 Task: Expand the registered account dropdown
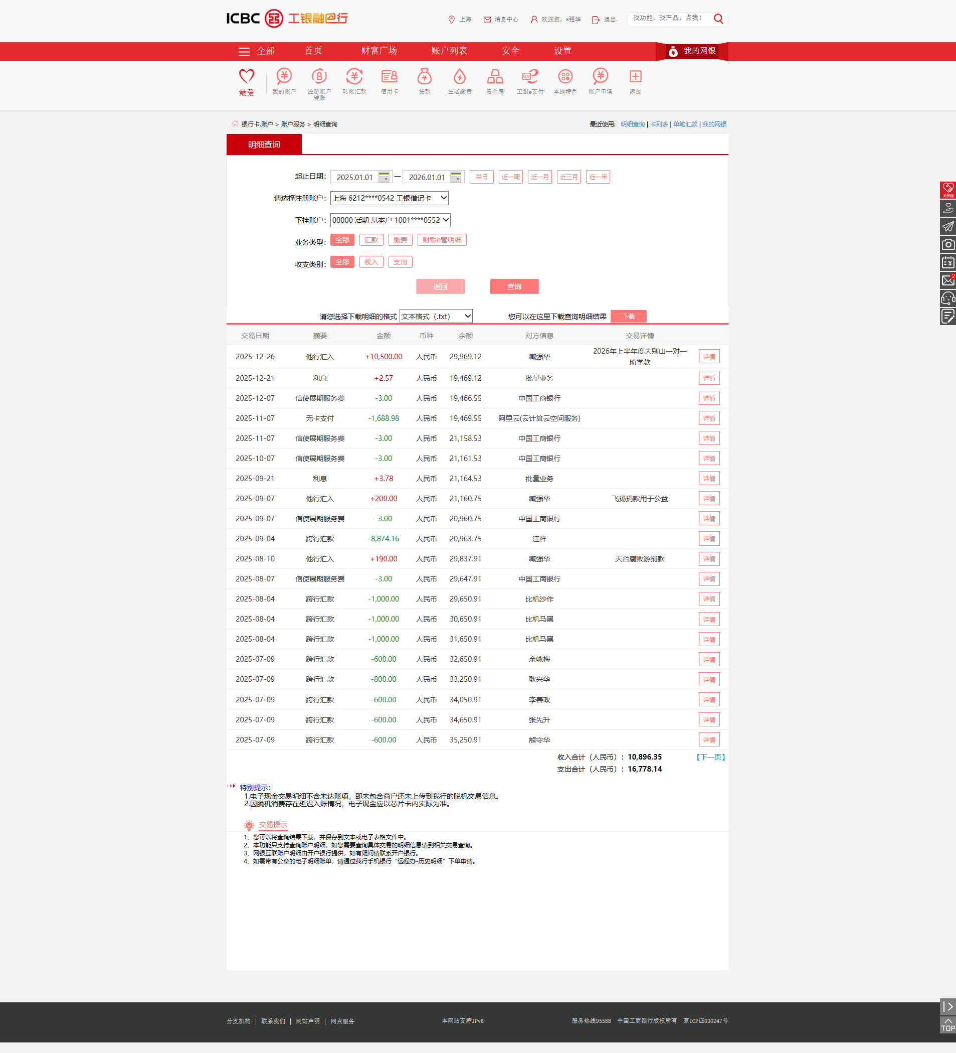(x=390, y=198)
